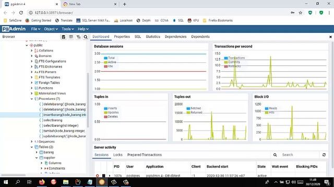
Task: Open the Search Objects magnifier icon
Action: (86, 37)
